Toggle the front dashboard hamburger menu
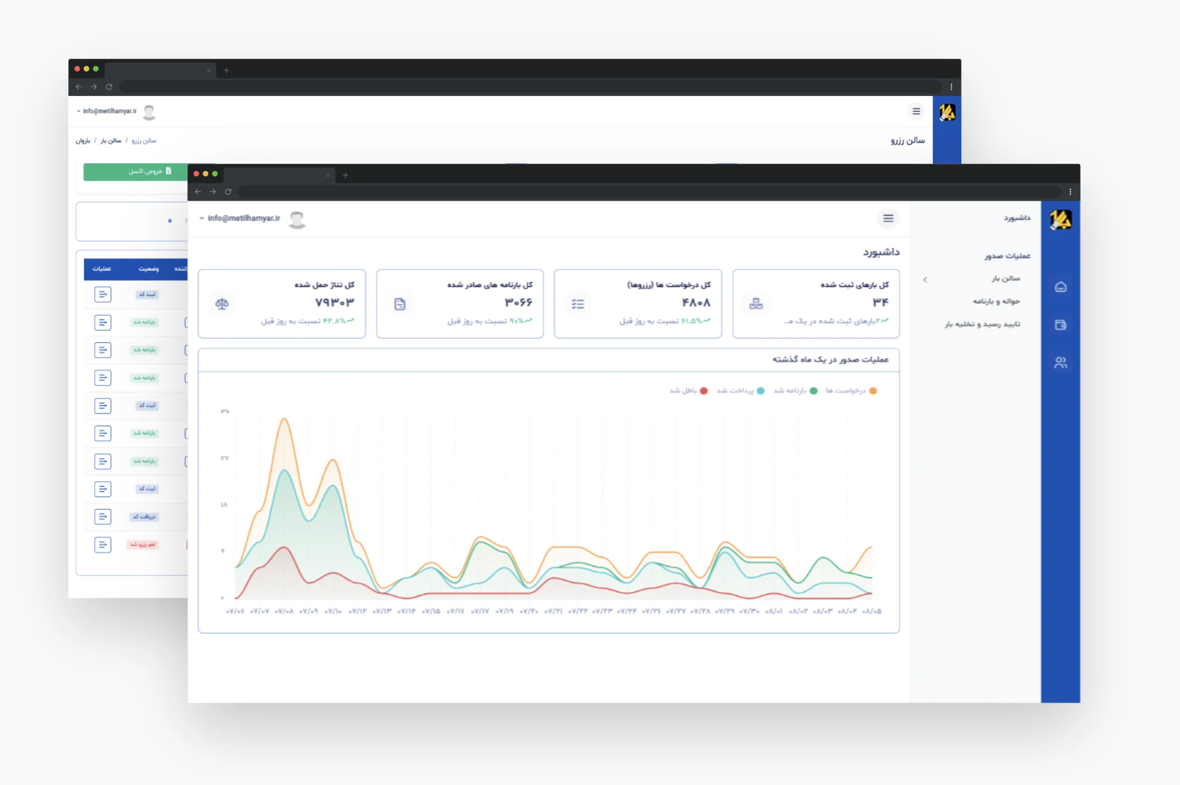Viewport: 1180px width, 785px height. [x=888, y=218]
